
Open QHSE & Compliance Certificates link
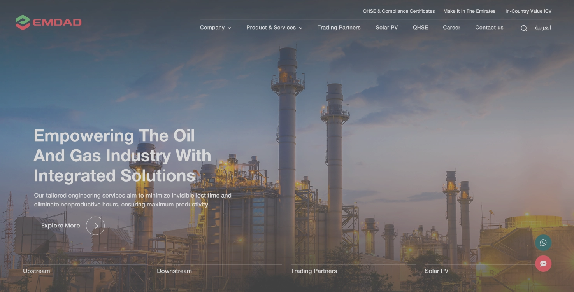[x=398, y=11]
